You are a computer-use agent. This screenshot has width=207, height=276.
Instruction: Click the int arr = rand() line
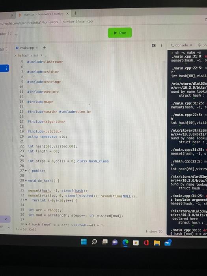click(x=45, y=210)
